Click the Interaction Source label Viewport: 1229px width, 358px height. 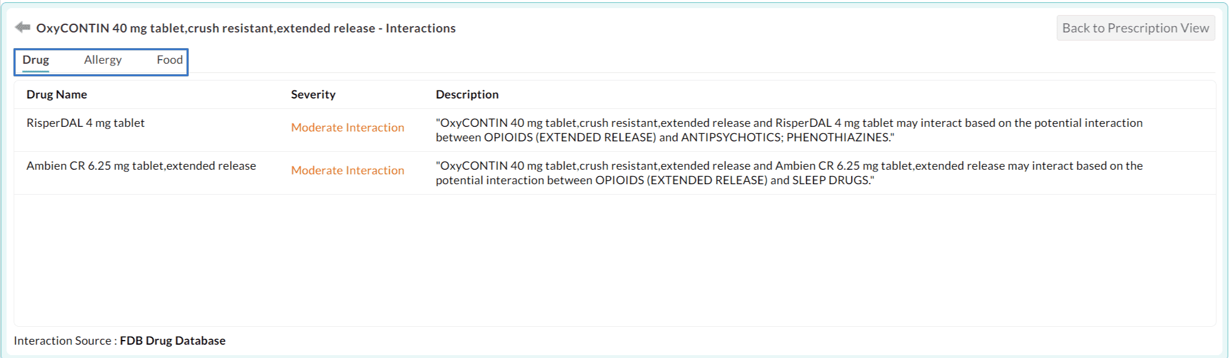click(63, 341)
